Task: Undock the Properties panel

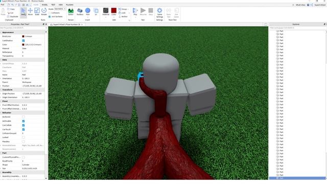Action: (43, 25)
